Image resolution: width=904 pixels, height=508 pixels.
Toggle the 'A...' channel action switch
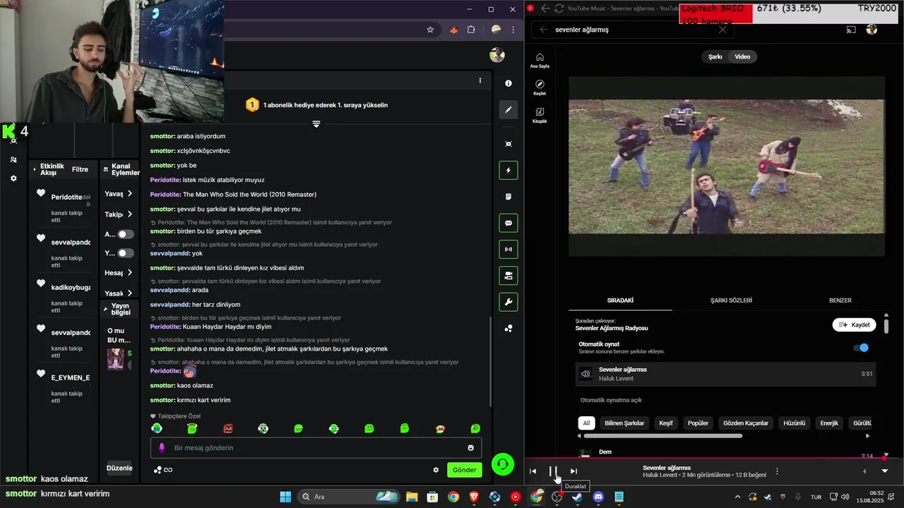[126, 234]
